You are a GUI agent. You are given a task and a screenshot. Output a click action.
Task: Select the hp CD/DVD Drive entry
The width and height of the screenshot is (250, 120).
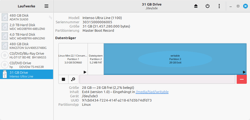pos(27,65)
